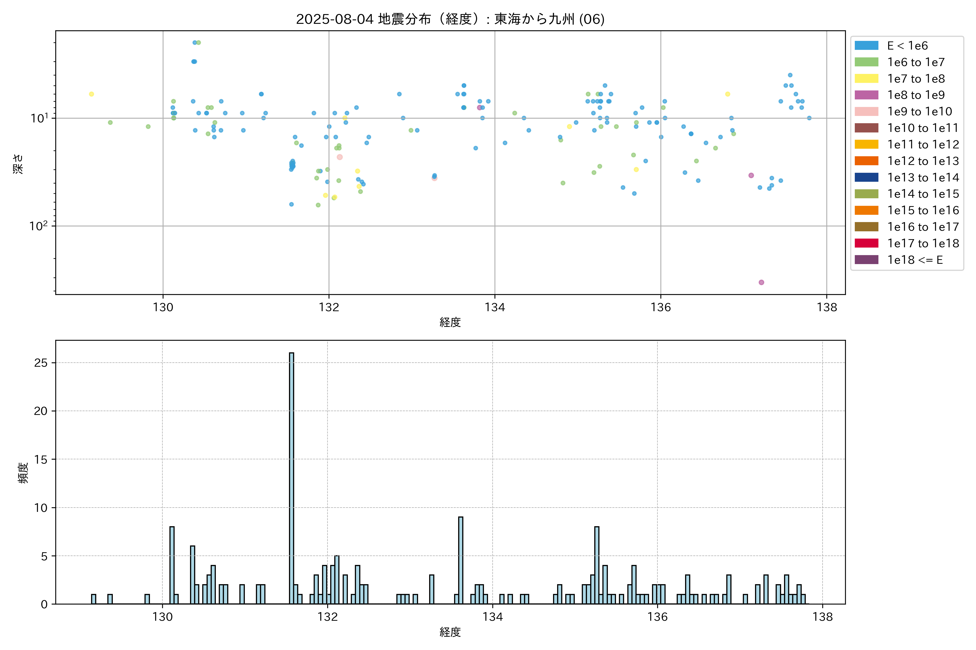Click the yellow 1e7 to 1e8 swatch

[x=866, y=79]
